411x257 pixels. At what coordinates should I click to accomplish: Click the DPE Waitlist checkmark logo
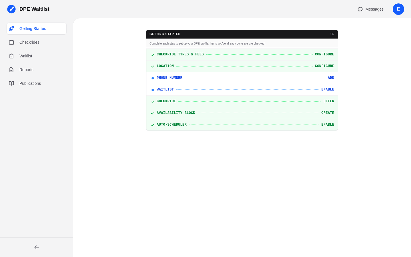pyautogui.click(x=11, y=9)
